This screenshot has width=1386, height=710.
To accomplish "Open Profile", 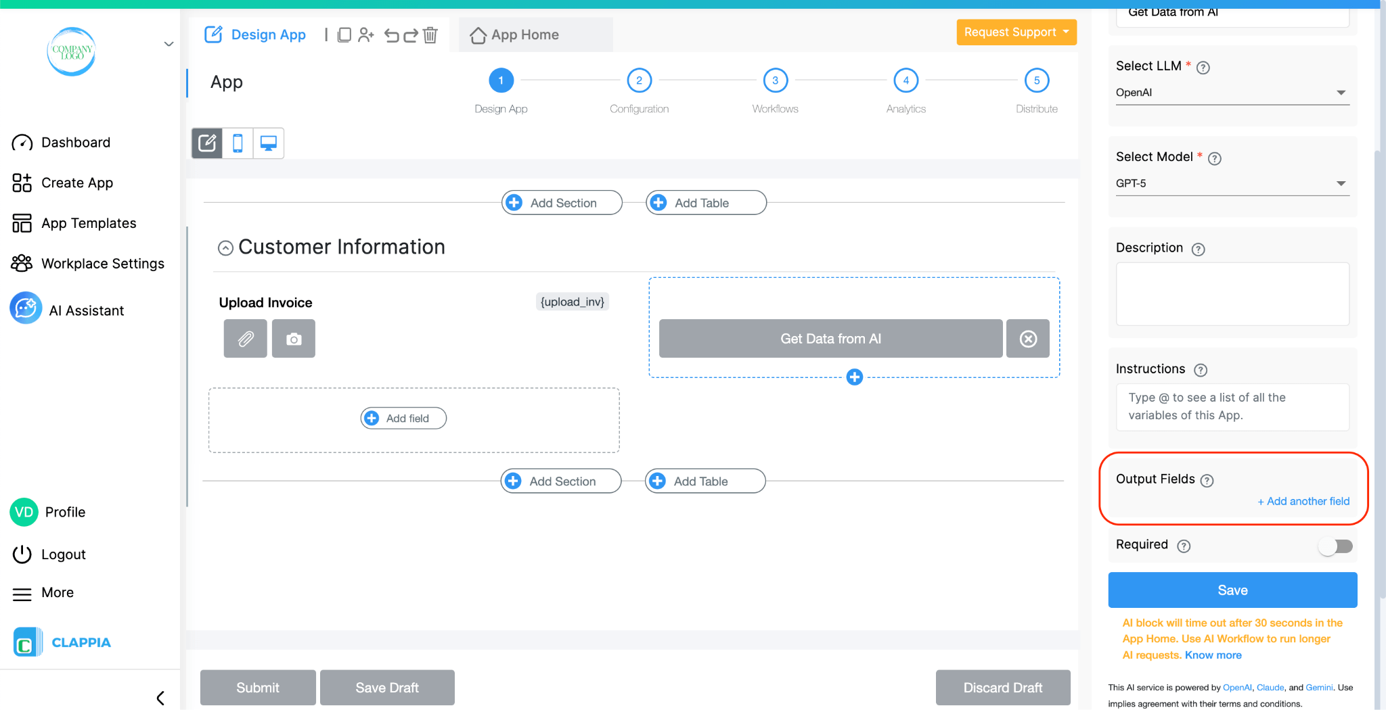I will coord(47,512).
